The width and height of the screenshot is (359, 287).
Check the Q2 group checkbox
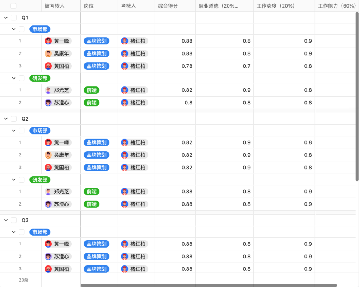click(14, 119)
